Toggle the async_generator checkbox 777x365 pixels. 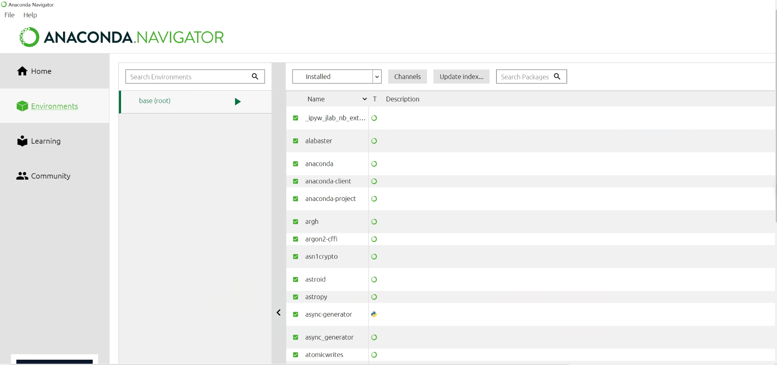click(296, 338)
